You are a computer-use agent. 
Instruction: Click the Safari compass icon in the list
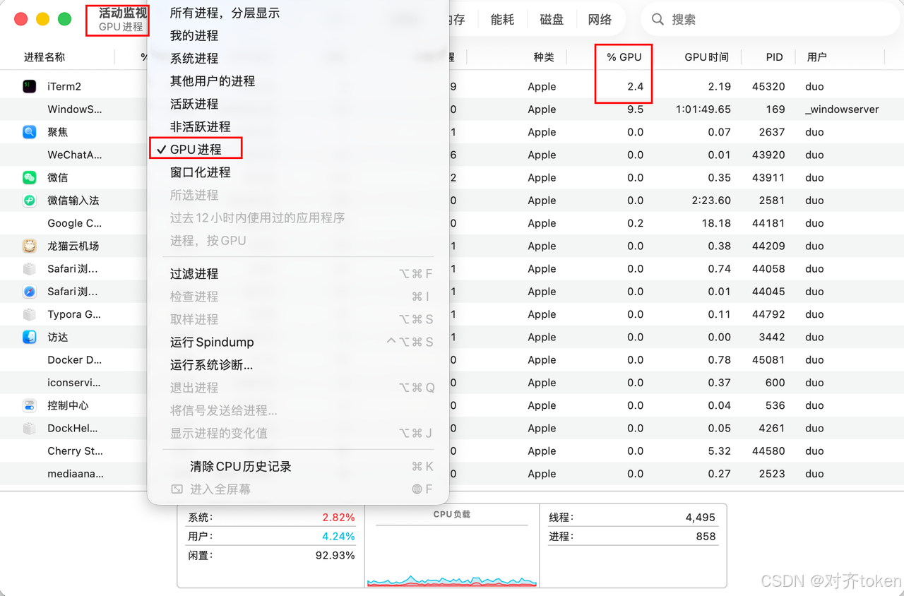coord(29,292)
